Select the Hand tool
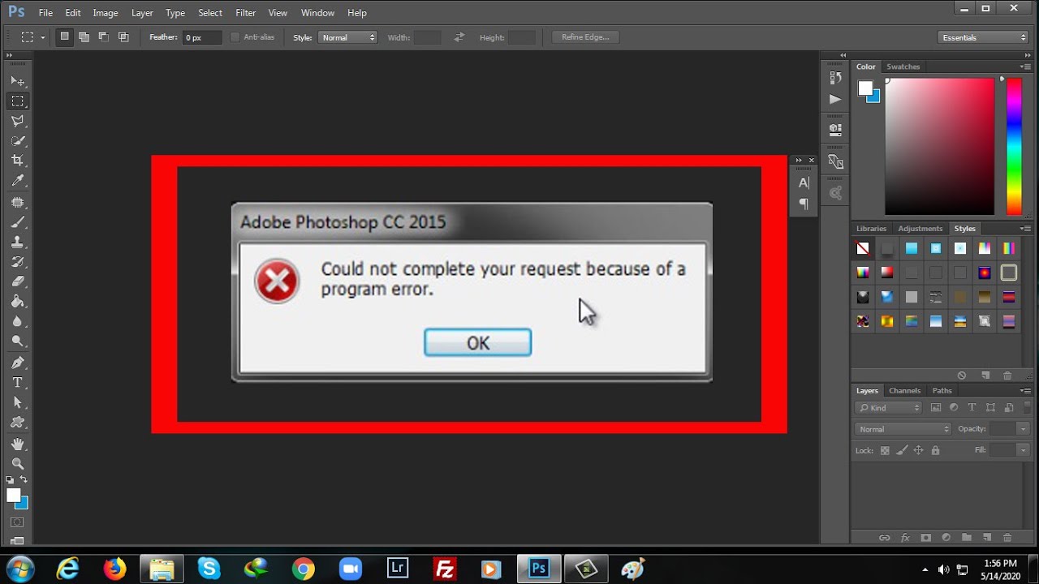This screenshot has width=1039, height=584. click(x=18, y=444)
